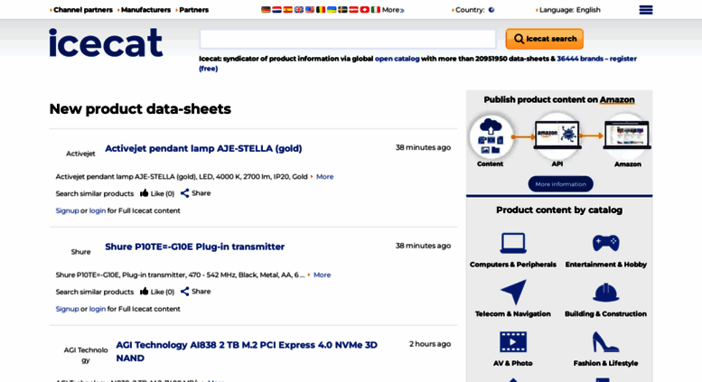Select the Ukrainian flag icon
This screenshot has width=702, height=382.
(x=332, y=9)
